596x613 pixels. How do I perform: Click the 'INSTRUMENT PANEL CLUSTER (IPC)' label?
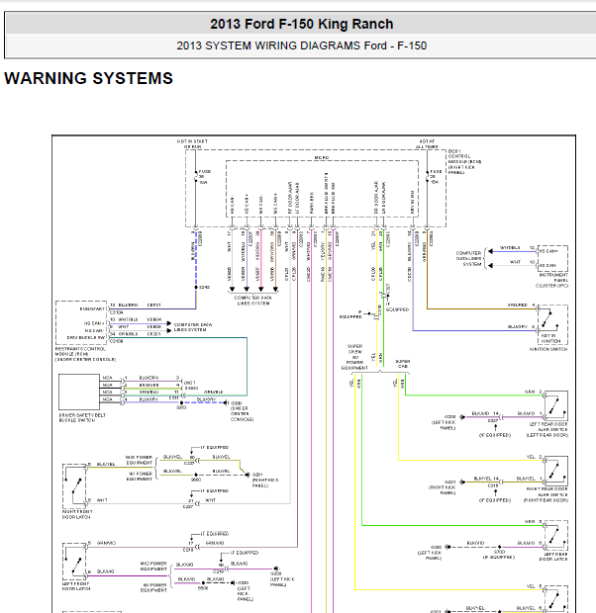click(x=551, y=281)
